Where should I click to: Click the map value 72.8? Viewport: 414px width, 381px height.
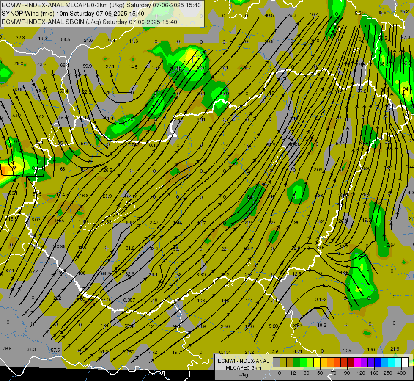[x=296, y=248]
